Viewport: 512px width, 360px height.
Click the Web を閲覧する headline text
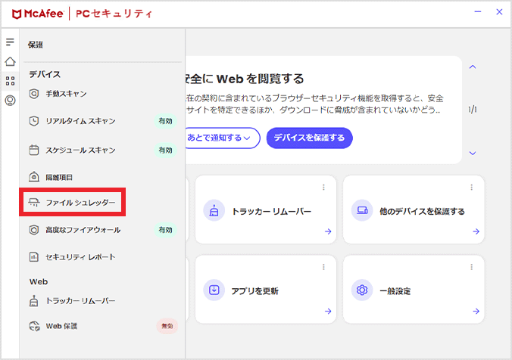click(261, 79)
